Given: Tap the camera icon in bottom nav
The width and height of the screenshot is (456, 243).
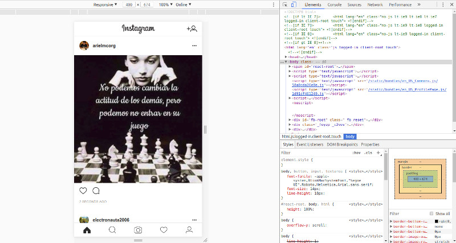Looking at the screenshot, I should [x=138, y=230].
